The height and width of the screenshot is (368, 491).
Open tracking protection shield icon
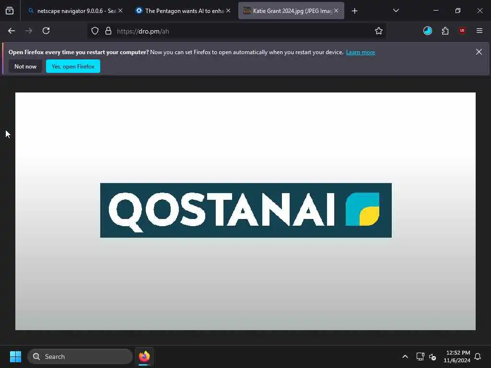[x=95, y=31]
